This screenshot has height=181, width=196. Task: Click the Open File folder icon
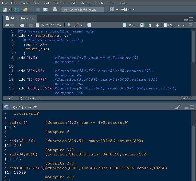point(25,10)
